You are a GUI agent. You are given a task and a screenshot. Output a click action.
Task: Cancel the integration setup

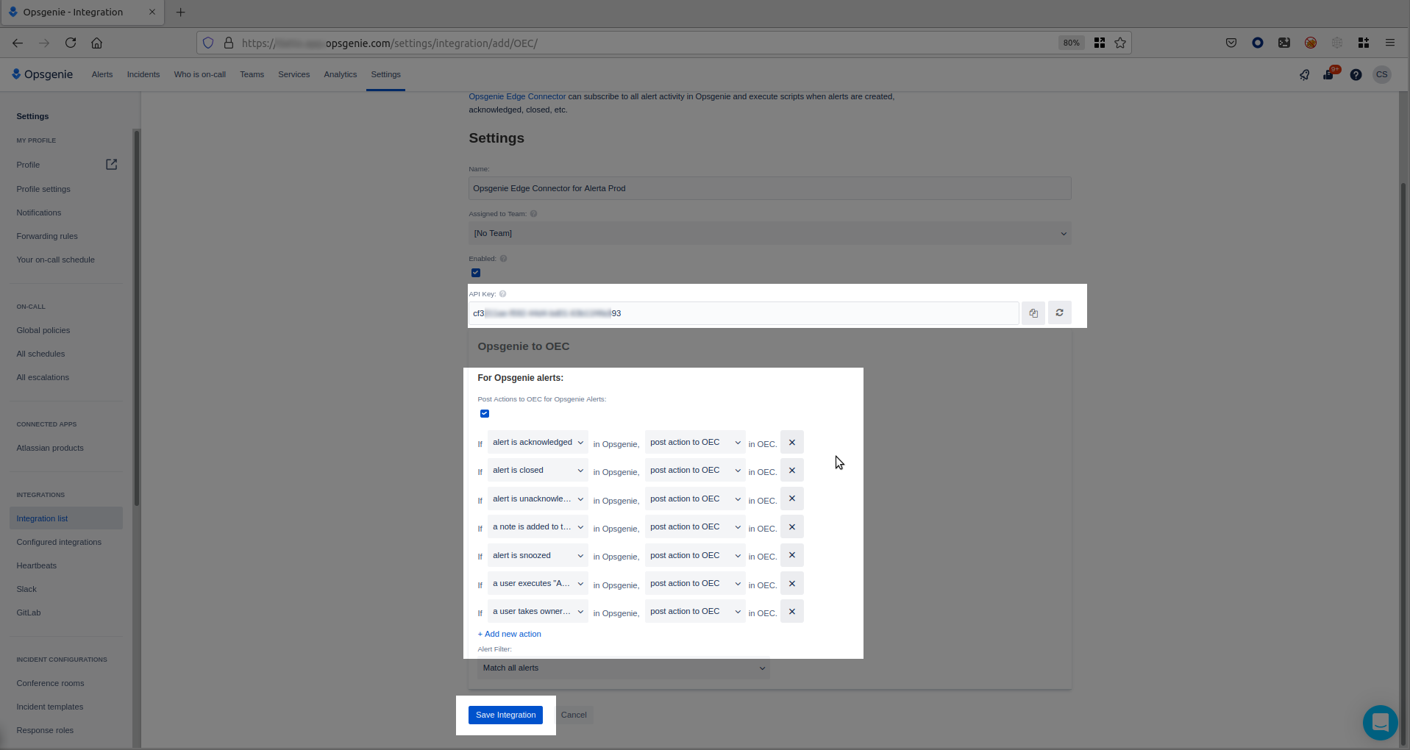pos(574,715)
